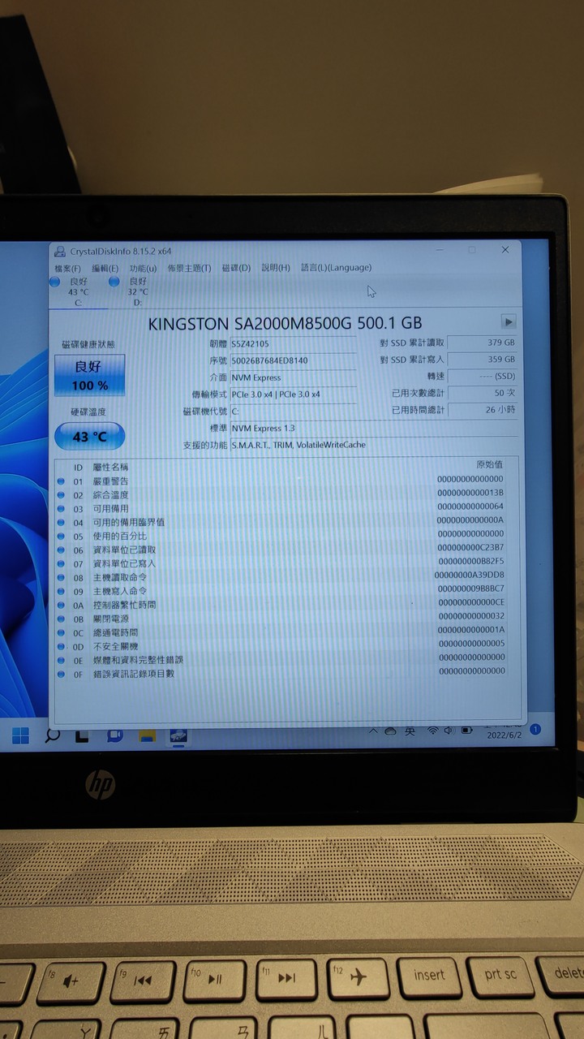
Task: Click the power on hours value 26 小時
Action: coord(483,410)
